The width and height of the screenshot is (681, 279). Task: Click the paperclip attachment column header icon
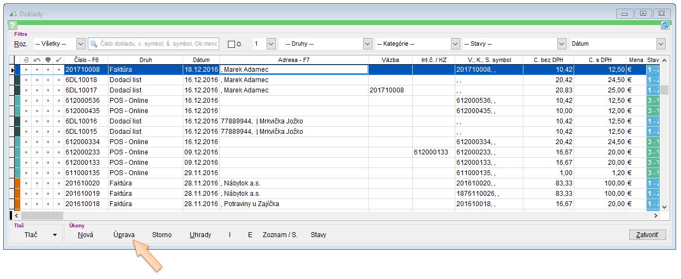pos(26,60)
